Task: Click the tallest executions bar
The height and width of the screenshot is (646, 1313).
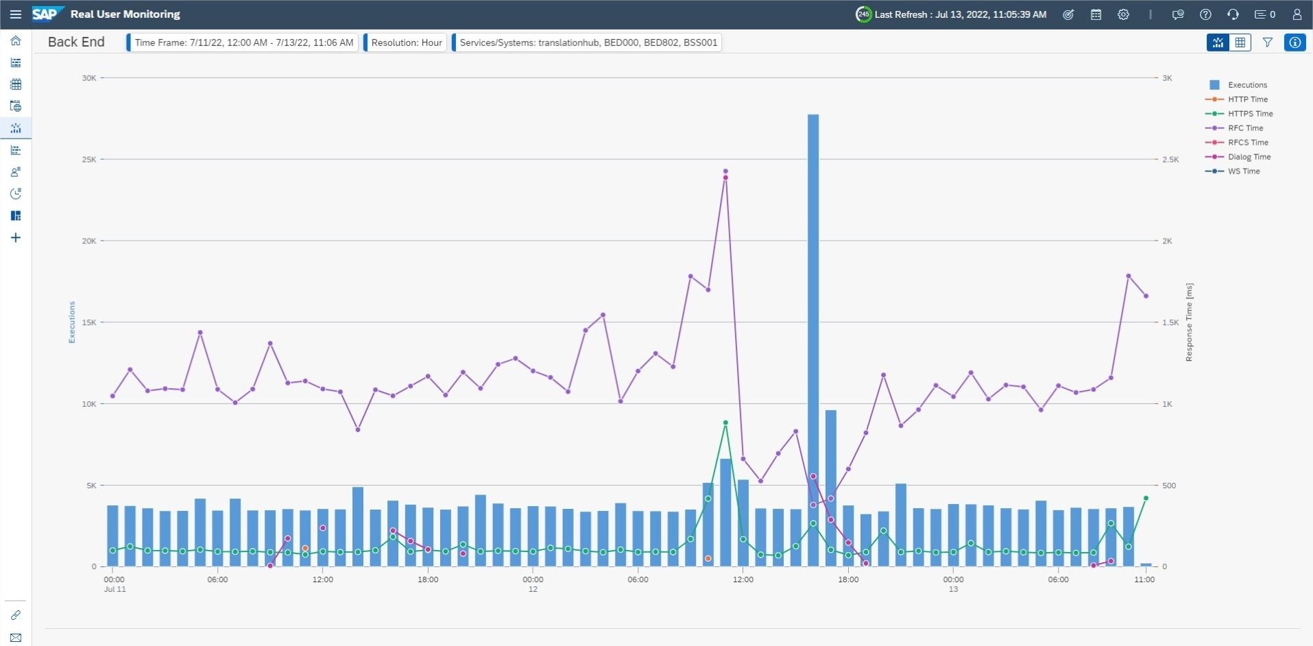Action: (813, 340)
